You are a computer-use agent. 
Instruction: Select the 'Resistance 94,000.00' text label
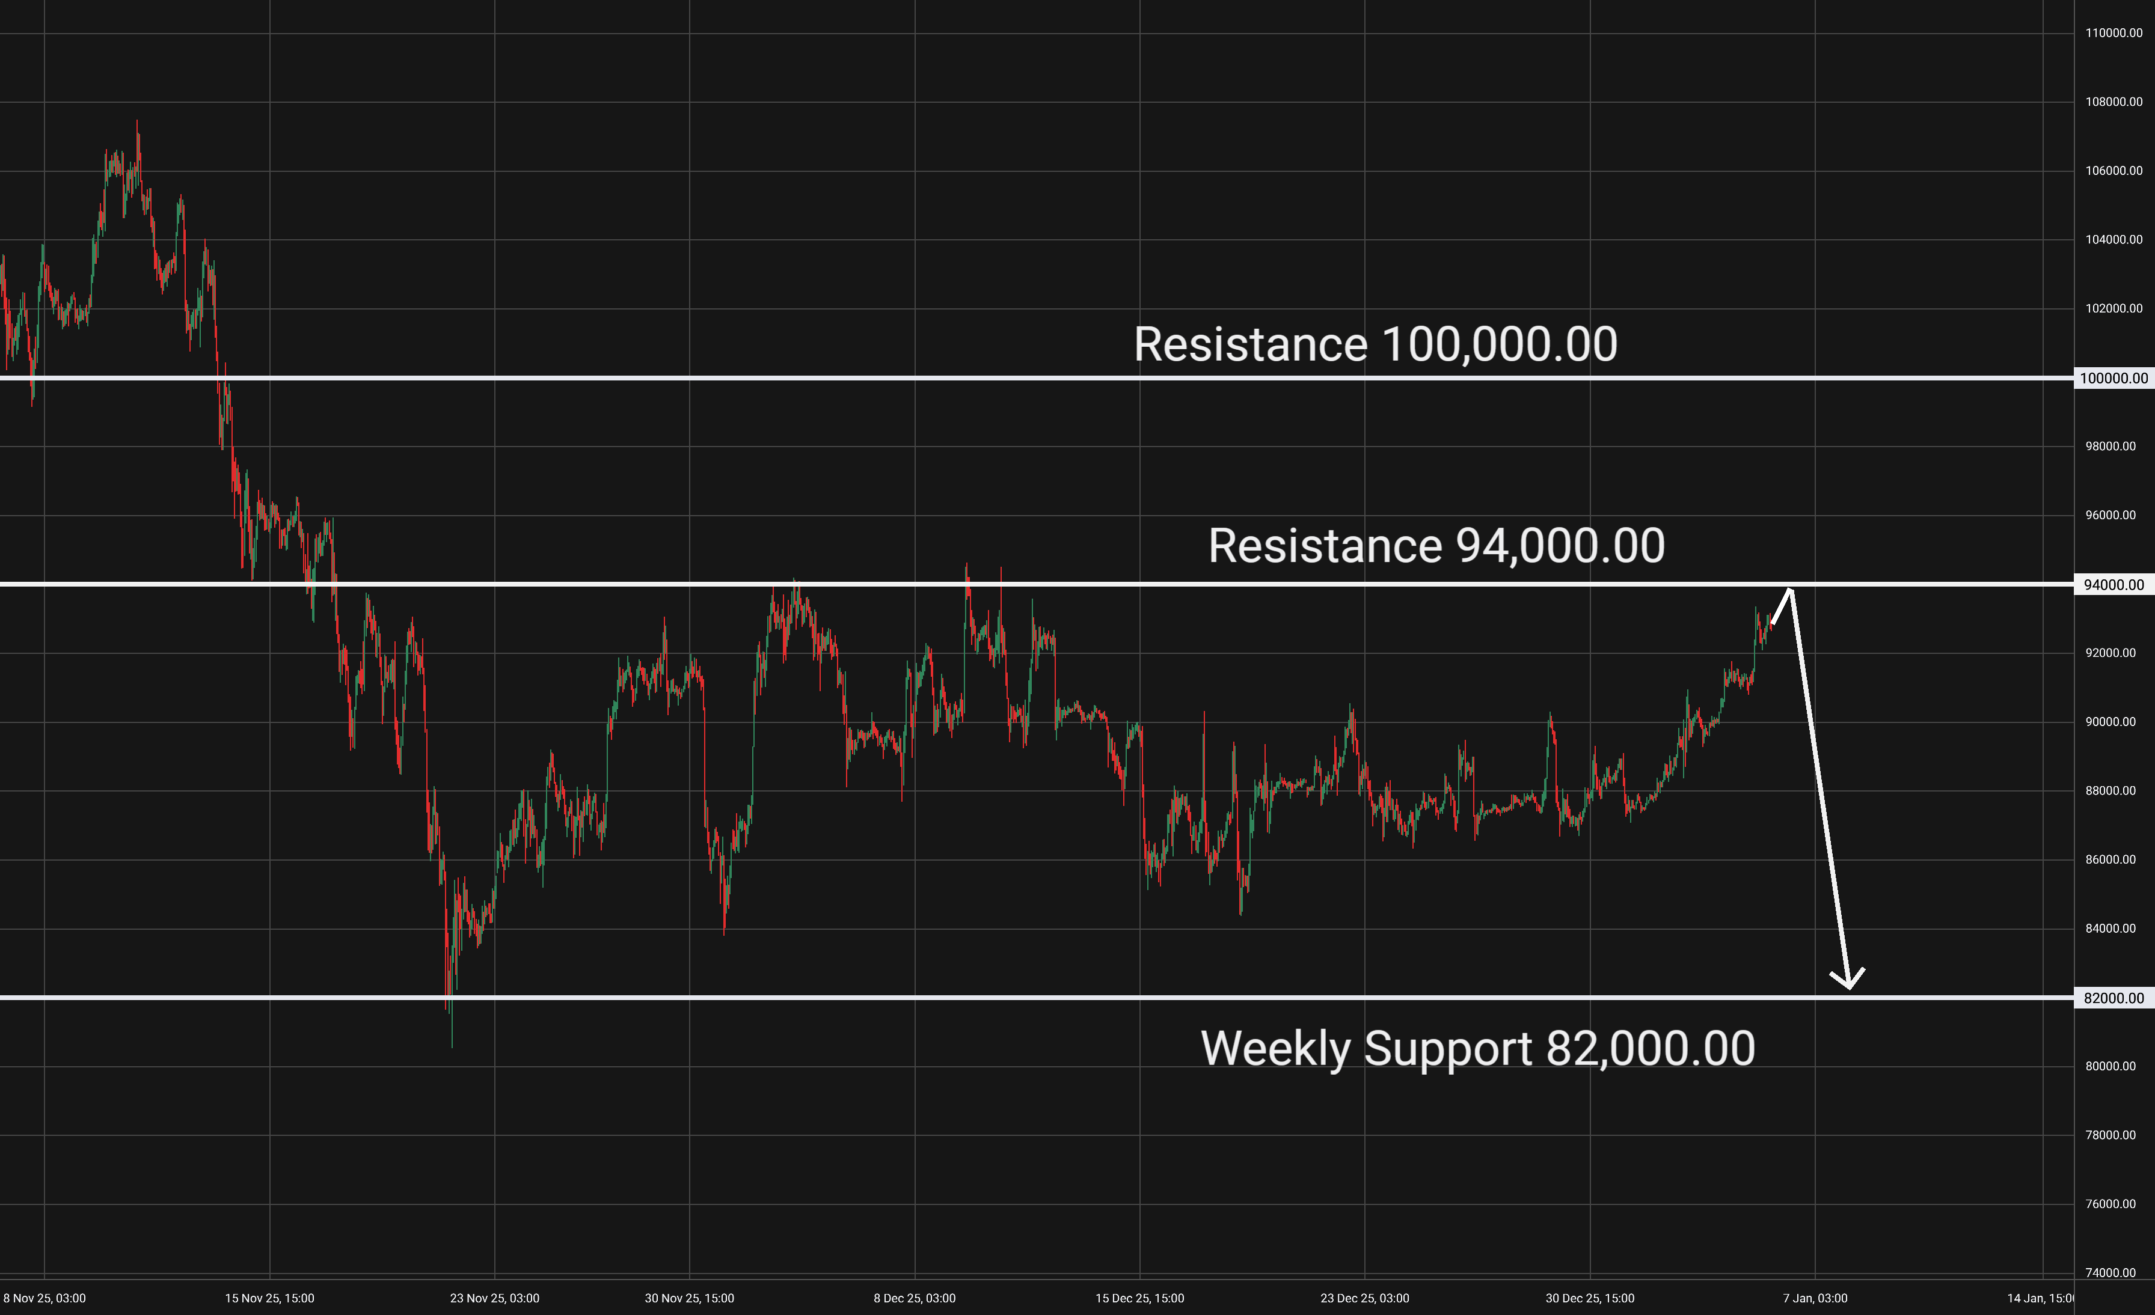click(1436, 546)
